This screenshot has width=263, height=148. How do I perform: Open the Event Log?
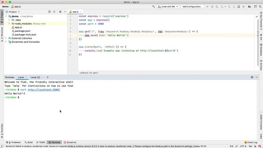251,142
